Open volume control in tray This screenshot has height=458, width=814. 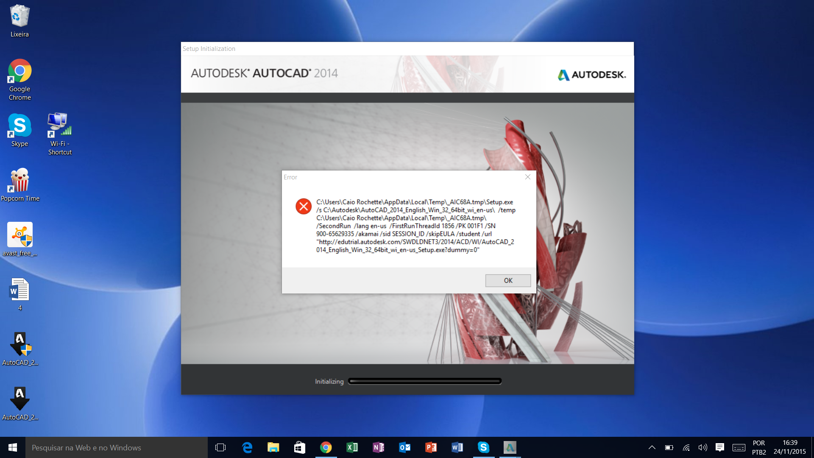coord(703,447)
